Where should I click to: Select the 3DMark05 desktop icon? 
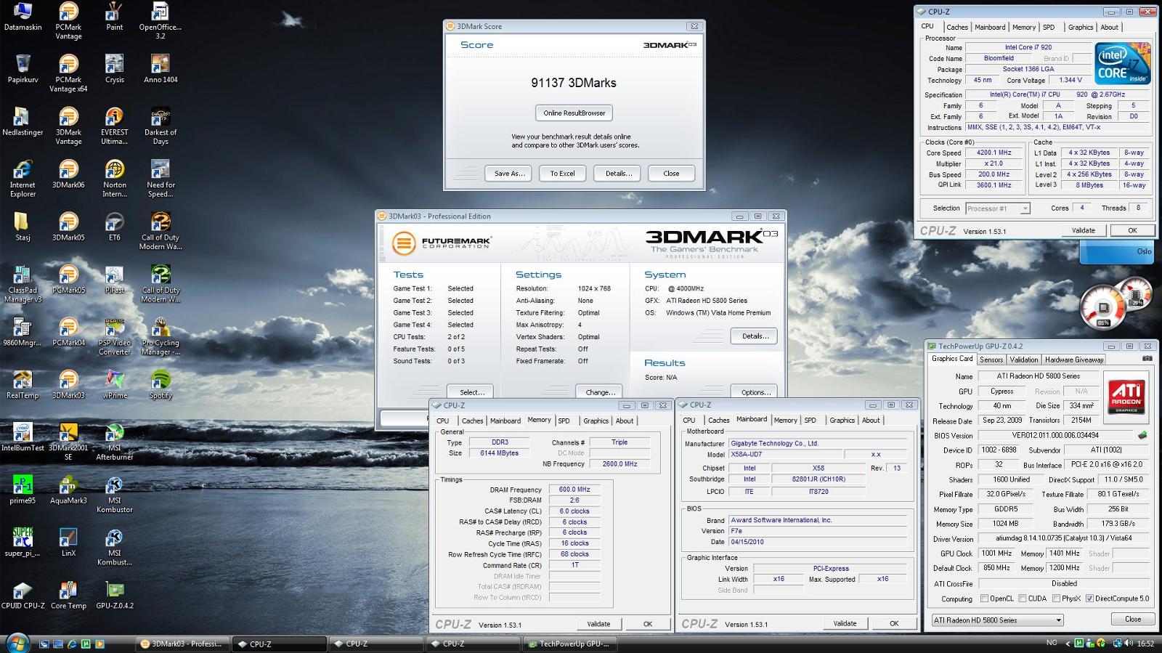[68, 227]
